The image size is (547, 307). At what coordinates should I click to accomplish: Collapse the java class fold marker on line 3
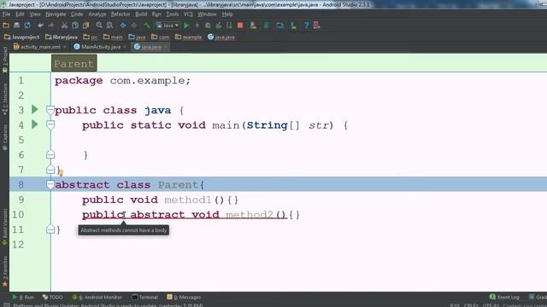(50, 110)
